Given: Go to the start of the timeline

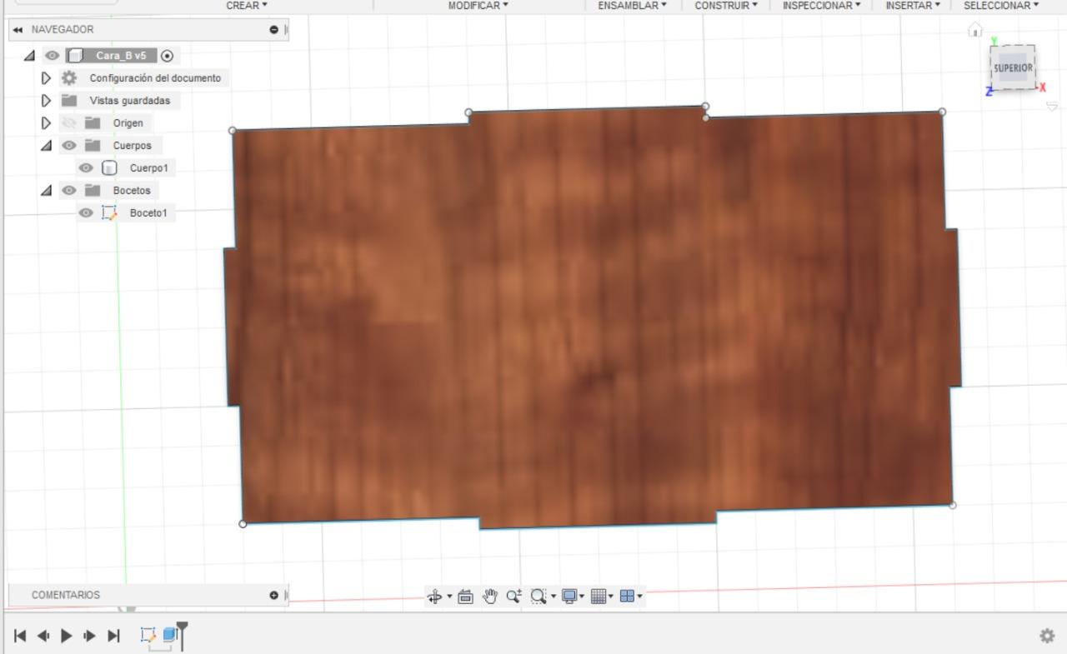Looking at the screenshot, I should (20, 636).
